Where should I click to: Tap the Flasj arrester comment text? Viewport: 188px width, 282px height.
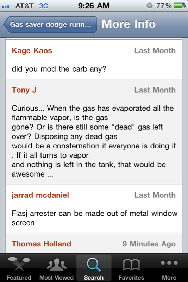pyautogui.click(x=95, y=218)
